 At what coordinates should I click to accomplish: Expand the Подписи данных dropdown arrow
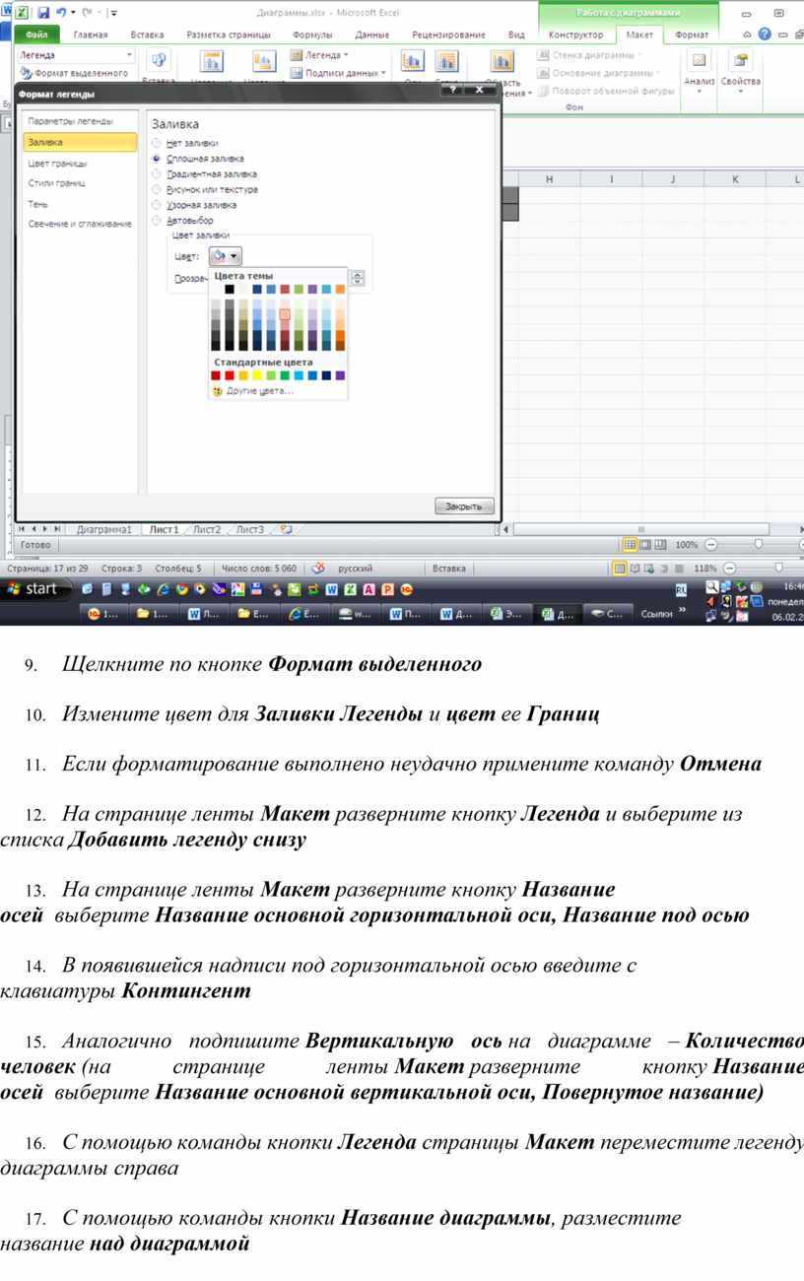pos(382,74)
